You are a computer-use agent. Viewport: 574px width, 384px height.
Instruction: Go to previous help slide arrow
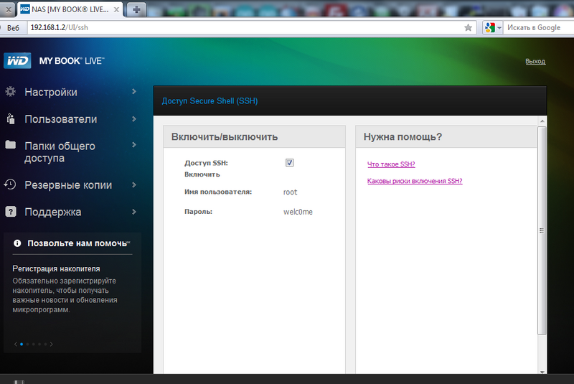15,344
